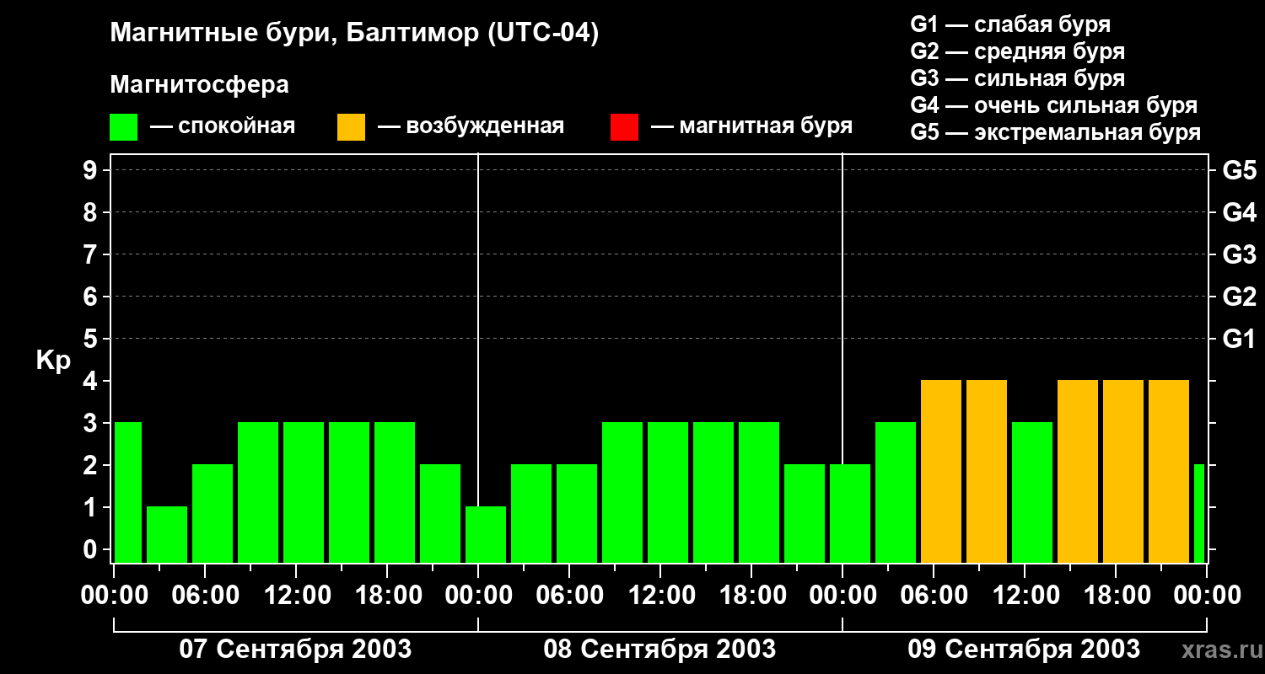Click the Kp 1 bar at 03:00 on 07 September
Viewport: 1265px width, 674px height.
click(x=167, y=534)
